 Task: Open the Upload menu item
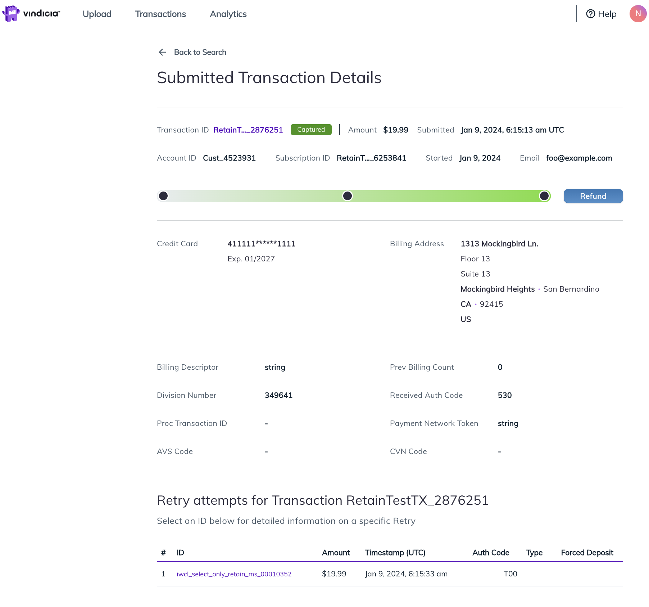[97, 14]
